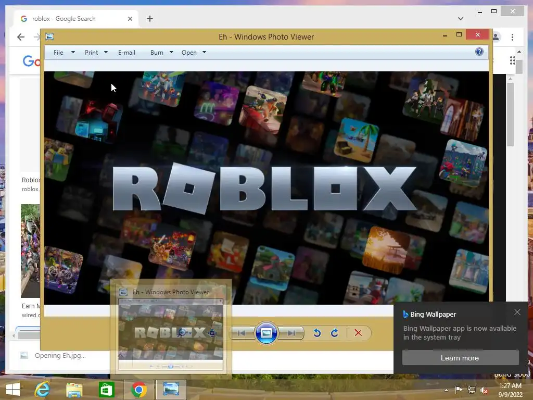Image resolution: width=533 pixels, height=400 pixels.
Task: Open the Open menu
Action: click(189, 53)
